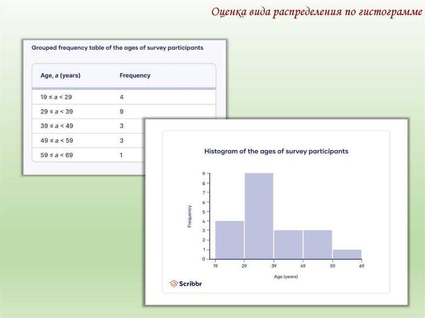Click frequency value 3 in 39–49 row
This screenshot has width=425, height=318.
click(122, 126)
